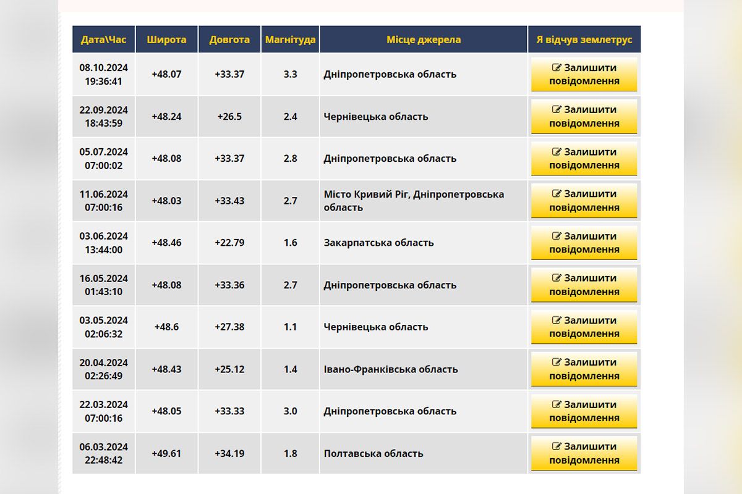Click the magnitude 3.3 cell
The height and width of the screenshot is (494, 742).
pos(290,74)
